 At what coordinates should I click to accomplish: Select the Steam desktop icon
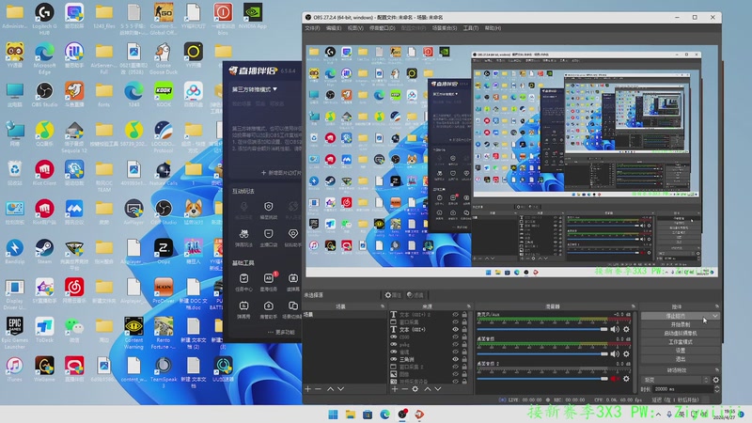click(x=44, y=251)
